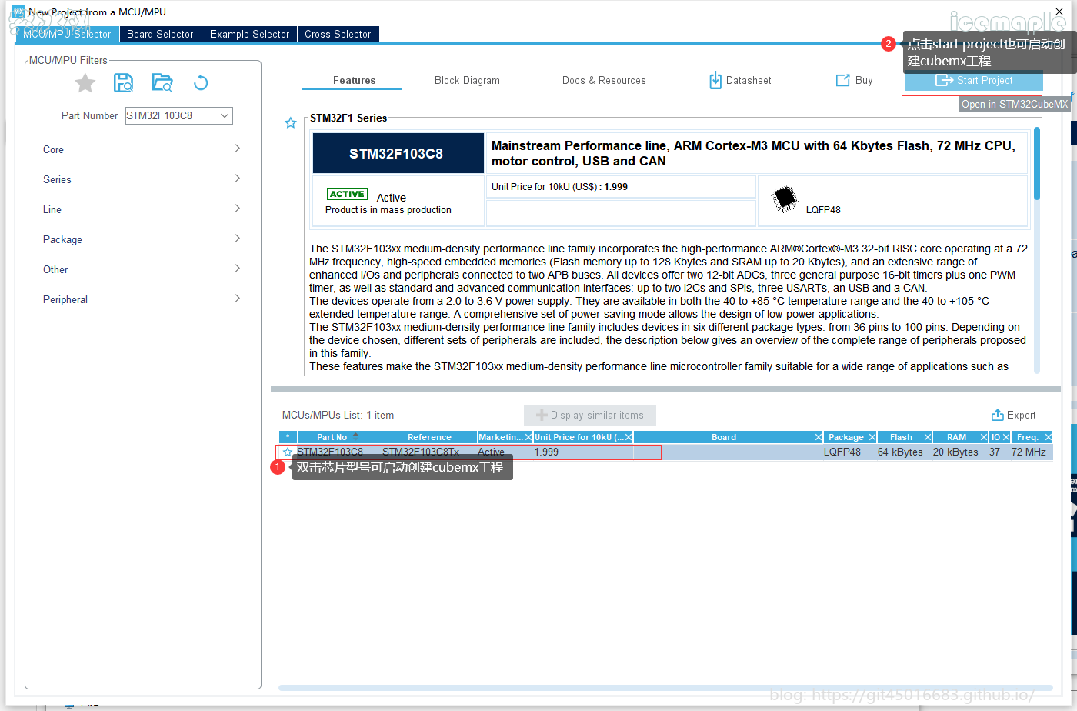The height and width of the screenshot is (711, 1077).
Task: Click the Buy button
Action: tap(854, 80)
